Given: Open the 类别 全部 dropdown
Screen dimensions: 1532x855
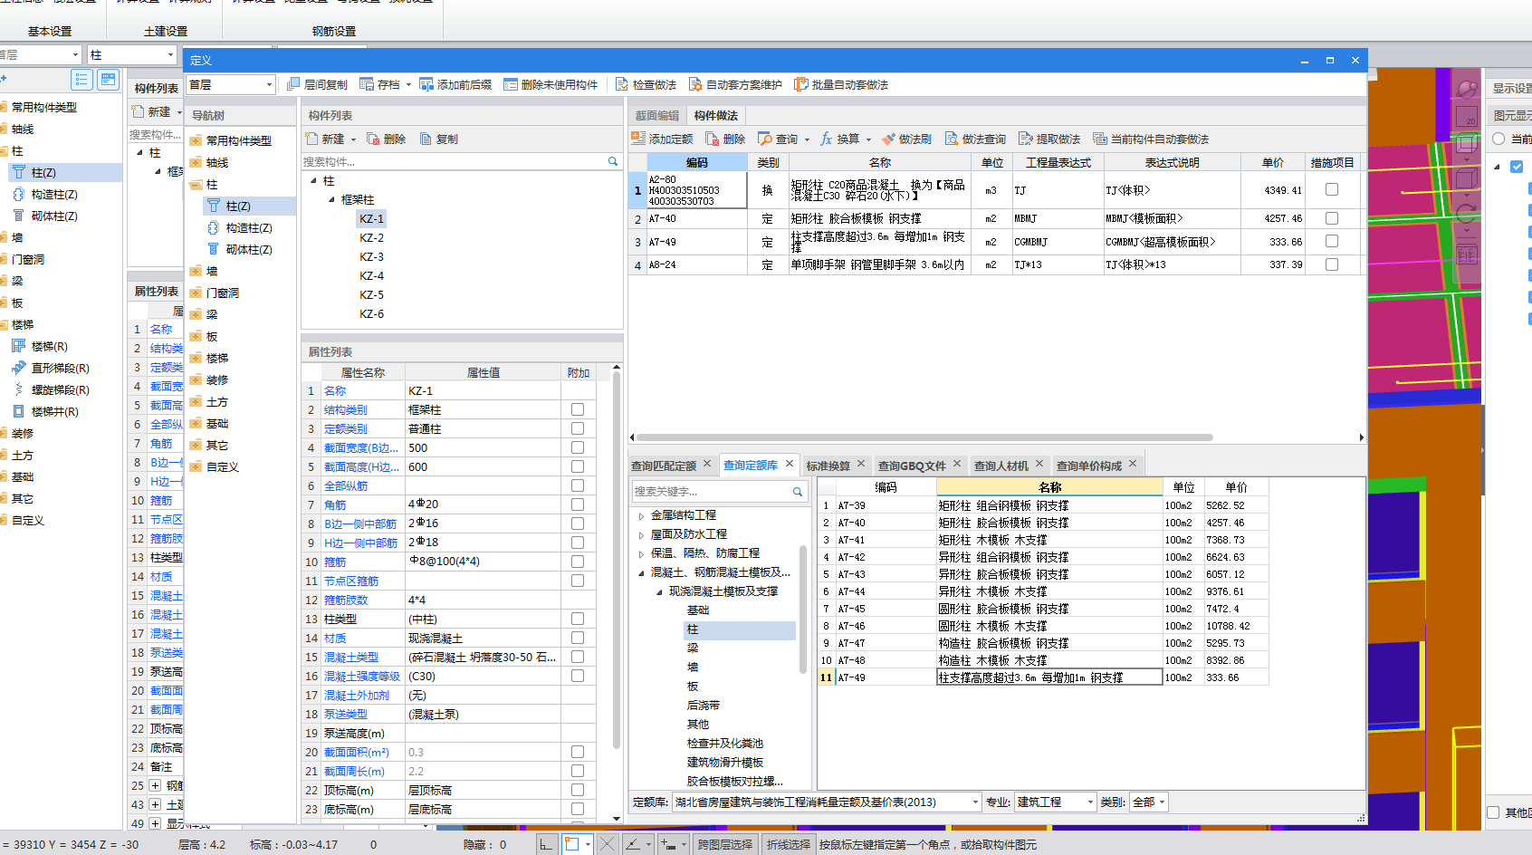Looking at the screenshot, I should [x=1162, y=802].
